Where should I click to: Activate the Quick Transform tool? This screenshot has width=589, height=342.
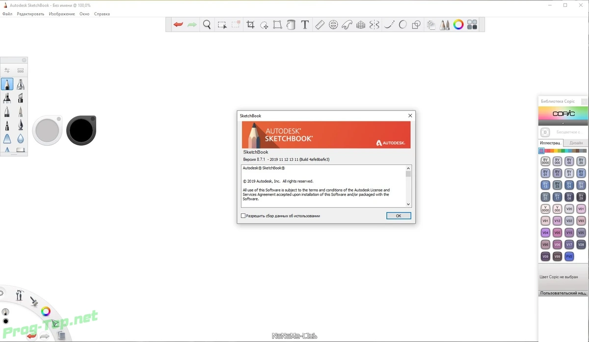click(x=264, y=25)
